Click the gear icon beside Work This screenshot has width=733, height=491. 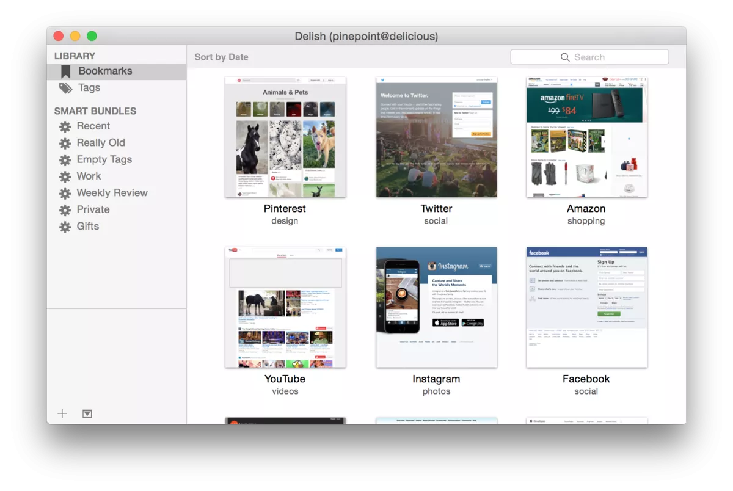tap(65, 176)
